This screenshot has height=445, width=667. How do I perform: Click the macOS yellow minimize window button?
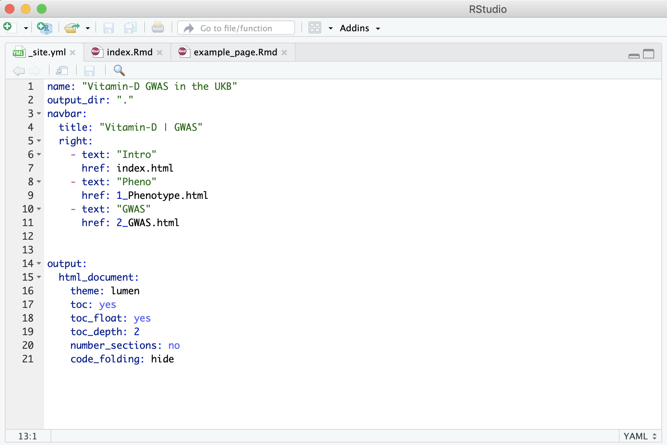click(x=26, y=9)
